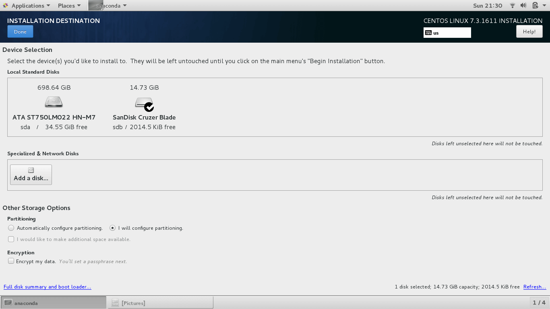Open the Places menu
The image size is (550, 309).
pyautogui.click(x=69, y=6)
